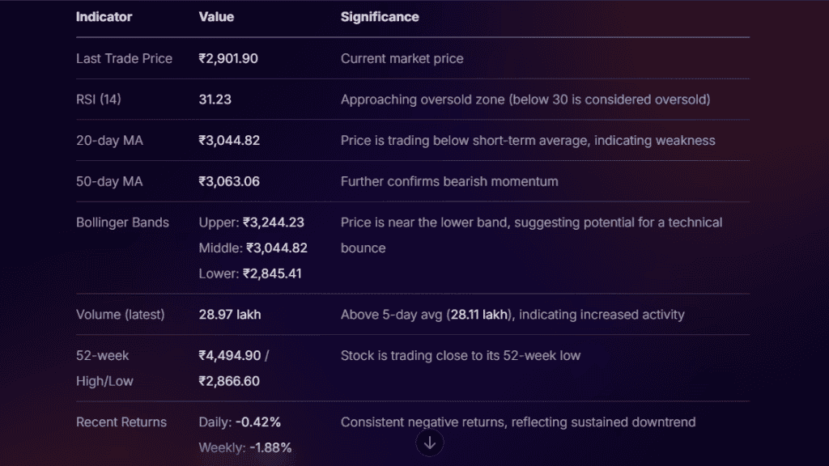Select the Volume (latest) label
The width and height of the screenshot is (829, 466).
point(120,315)
